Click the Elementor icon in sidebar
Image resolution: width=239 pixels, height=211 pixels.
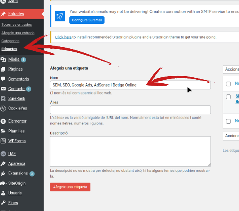click(4, 121)
